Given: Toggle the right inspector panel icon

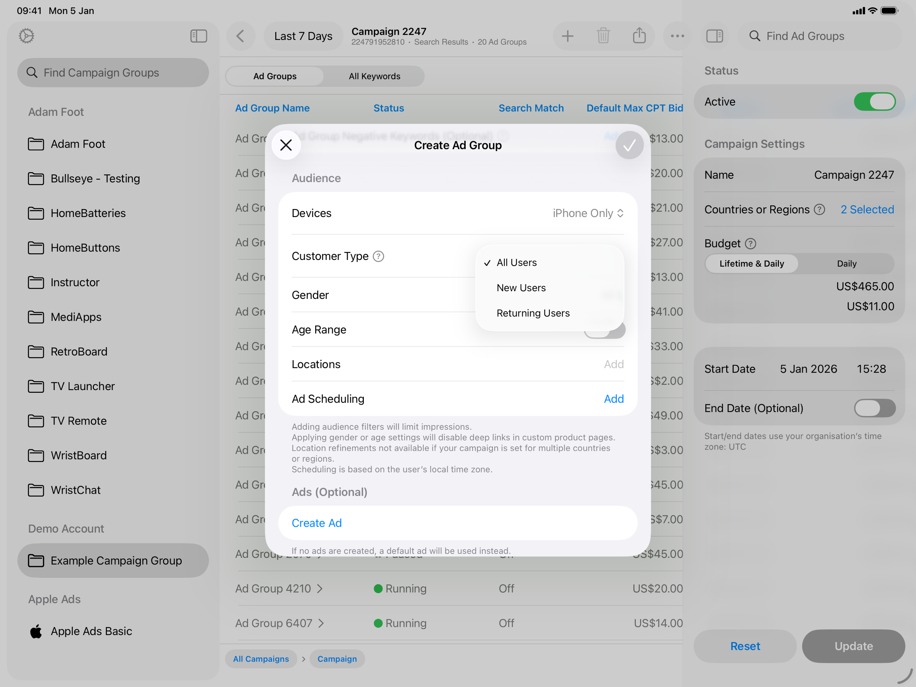Looking at the screenshot, I should (714, 36).
